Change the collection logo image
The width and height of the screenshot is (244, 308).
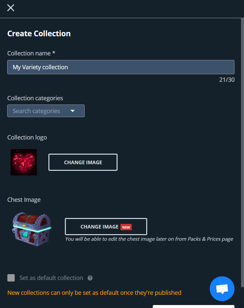pos(83,162)
